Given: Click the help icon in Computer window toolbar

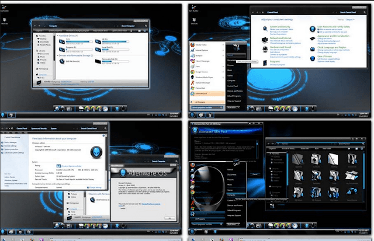Looking at the screenshot, I should pos(144,31).
